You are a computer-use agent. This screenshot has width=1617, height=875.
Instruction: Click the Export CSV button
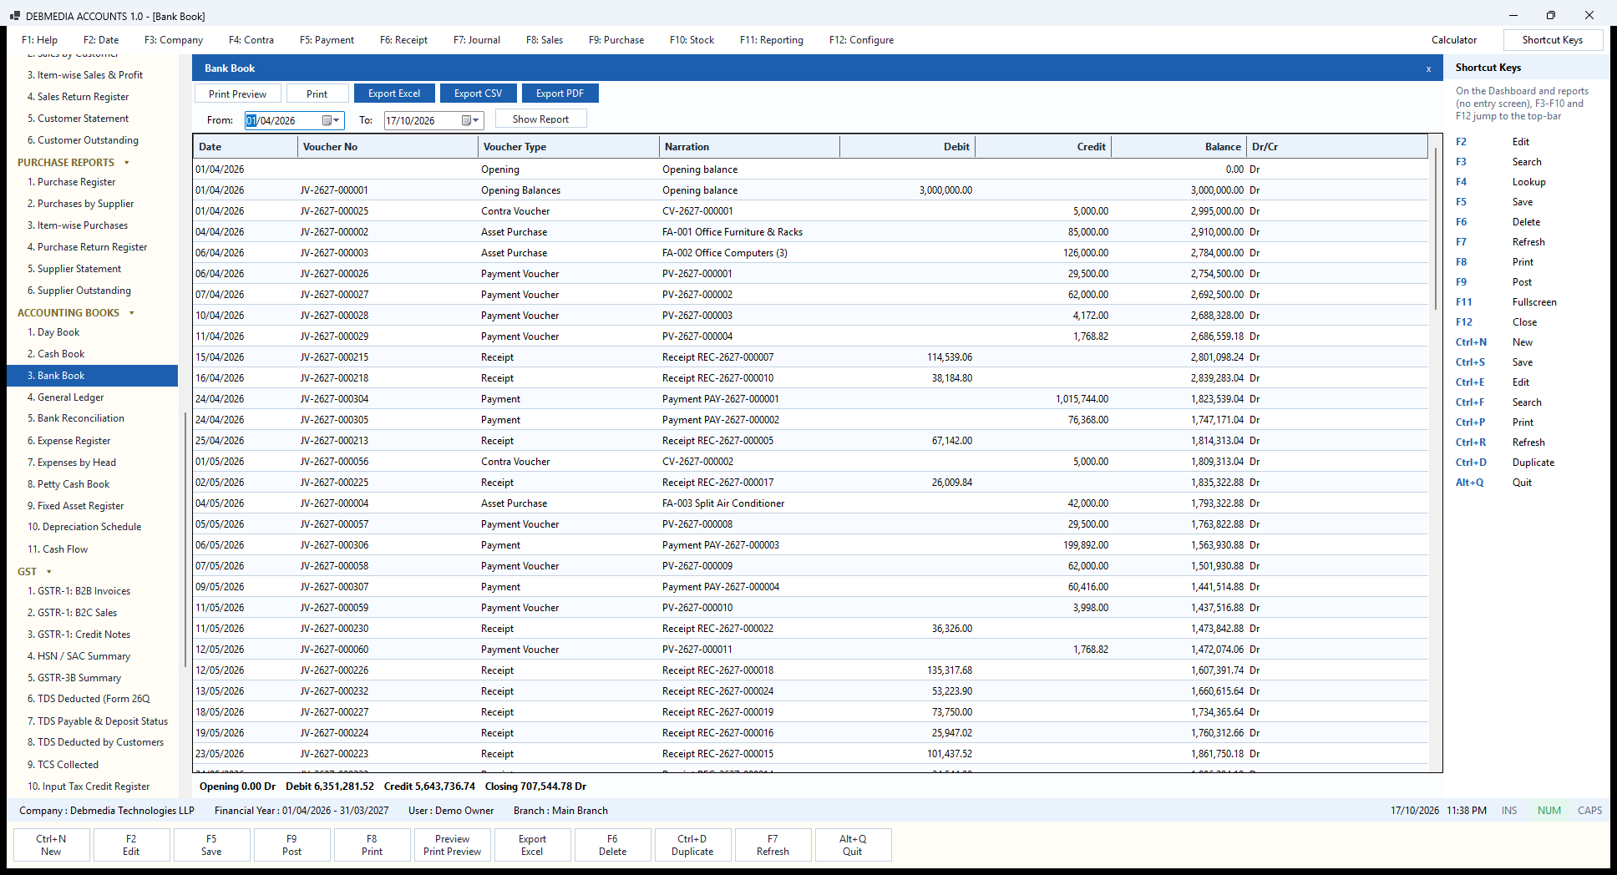coord(478,94)
